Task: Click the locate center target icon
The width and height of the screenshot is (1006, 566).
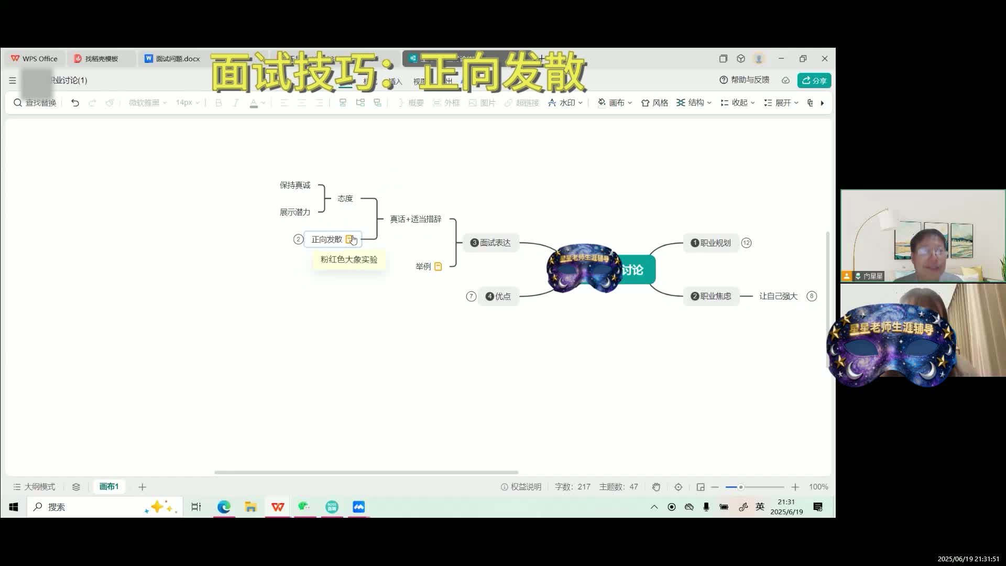Action: 679,487
